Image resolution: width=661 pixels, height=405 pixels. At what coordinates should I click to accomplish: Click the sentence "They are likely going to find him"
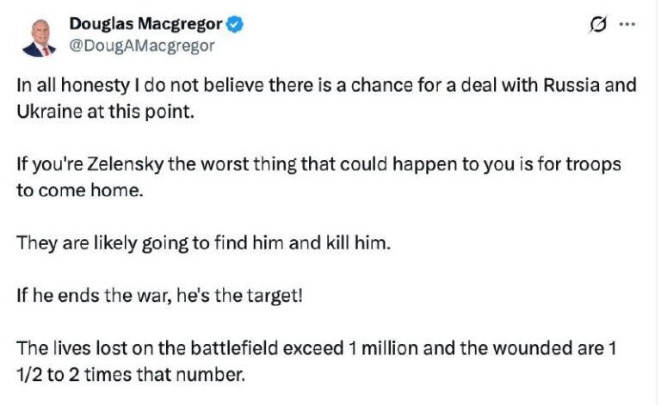204,243
